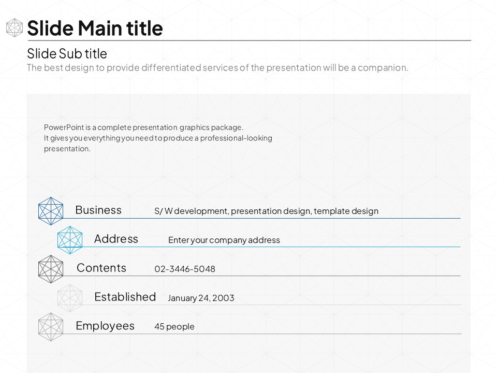Click the polyhedron icon beside Slide Main title
Image resolution: width=497 pixels, height=373 pixels.
pyautogui.click(x=14, y=28)
